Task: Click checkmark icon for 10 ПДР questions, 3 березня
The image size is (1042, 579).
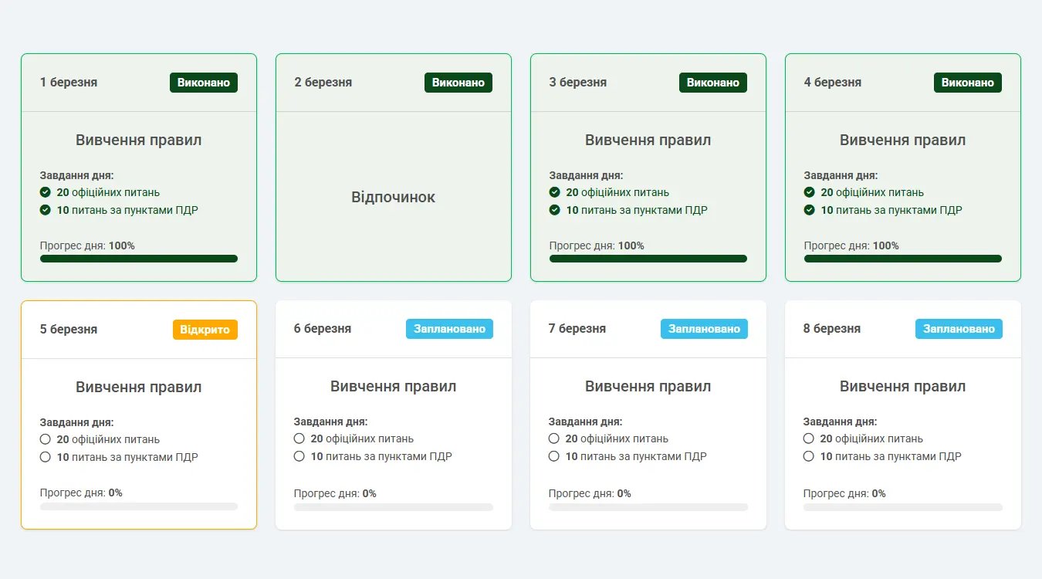Action: (555, 210)
